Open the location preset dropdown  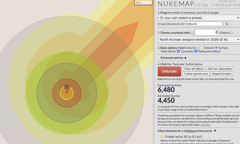(199, 18)
